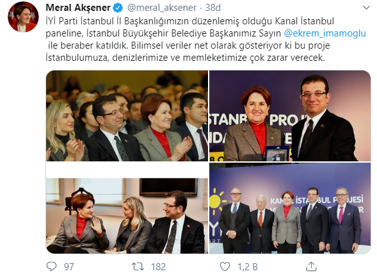Click the Kanal İstanbul Projesi banner in photo
This screenshot has height=276, width=377.
(x=316, y=204)
